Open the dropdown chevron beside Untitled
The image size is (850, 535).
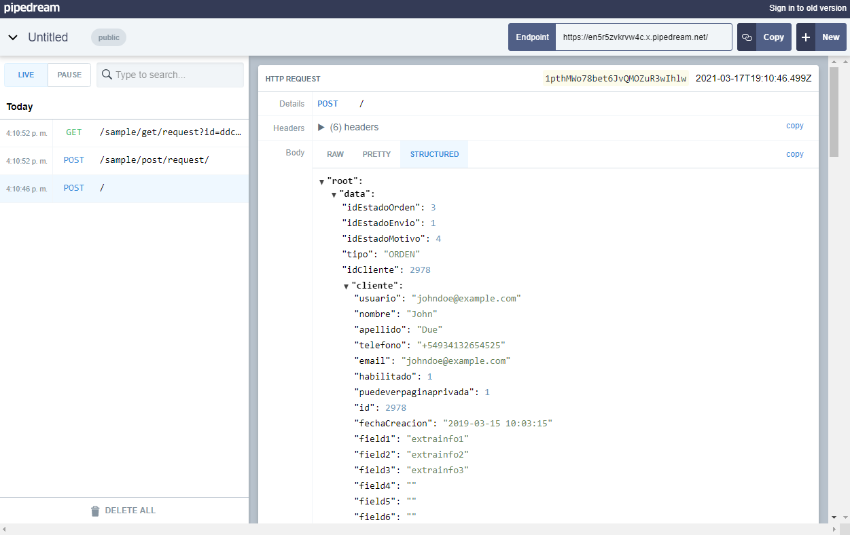pos(13,37)
